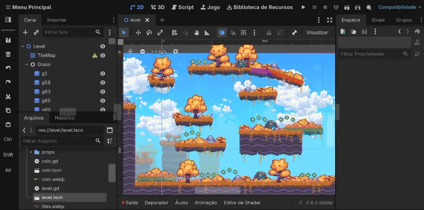Open the Jogo workspace
The width and height of the screenshot is (424, 210).
click(x=210, y=7)
